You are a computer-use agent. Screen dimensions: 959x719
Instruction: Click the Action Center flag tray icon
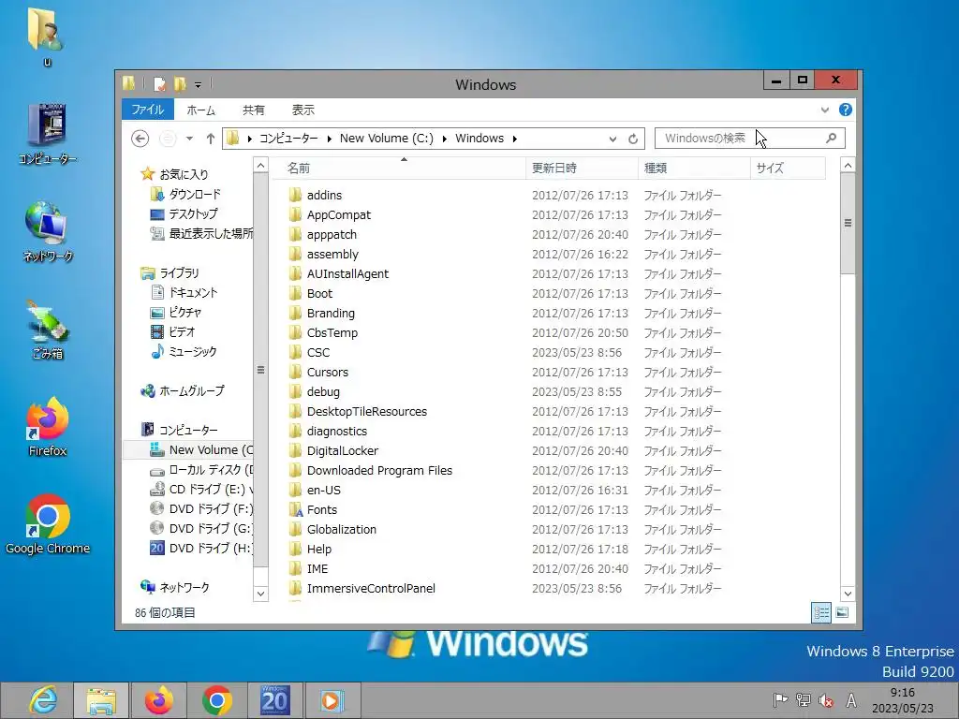pos(780,700)
